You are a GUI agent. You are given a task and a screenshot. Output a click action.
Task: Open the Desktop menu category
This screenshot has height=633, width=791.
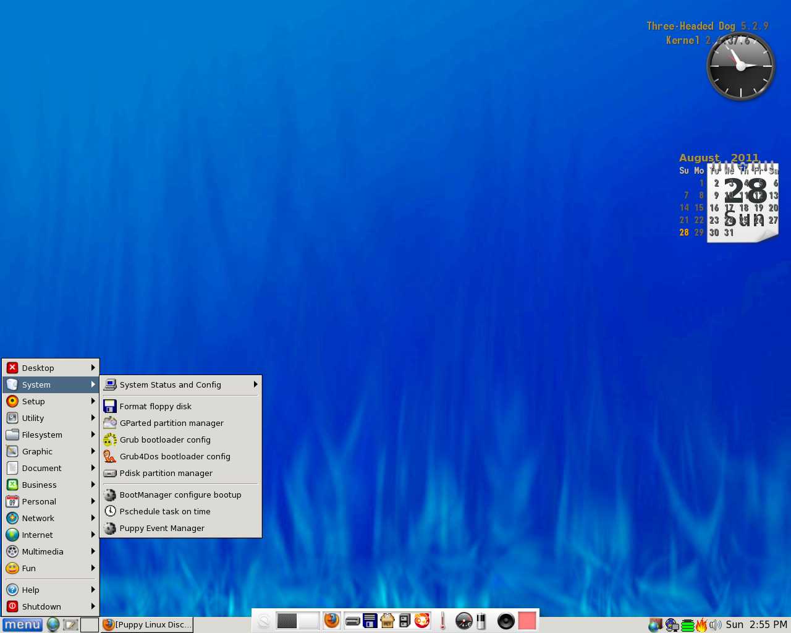click(x=51, y=368)
